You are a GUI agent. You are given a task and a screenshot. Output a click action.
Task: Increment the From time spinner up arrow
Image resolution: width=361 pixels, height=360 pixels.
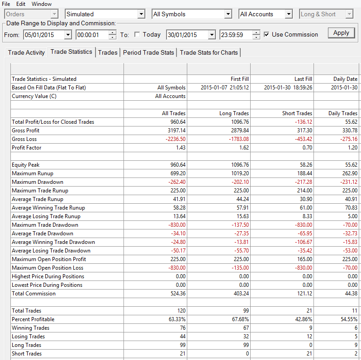tap(112, 33)
